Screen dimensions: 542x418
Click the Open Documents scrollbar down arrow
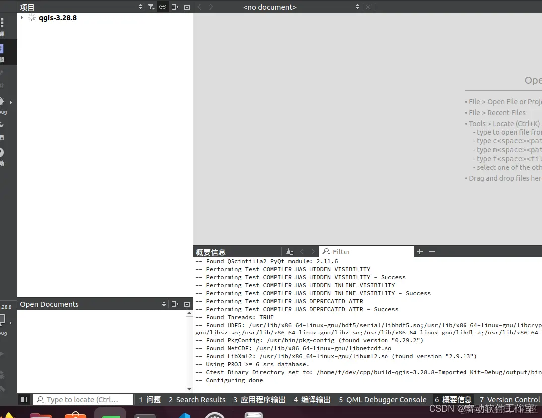(x=189, y=389)
